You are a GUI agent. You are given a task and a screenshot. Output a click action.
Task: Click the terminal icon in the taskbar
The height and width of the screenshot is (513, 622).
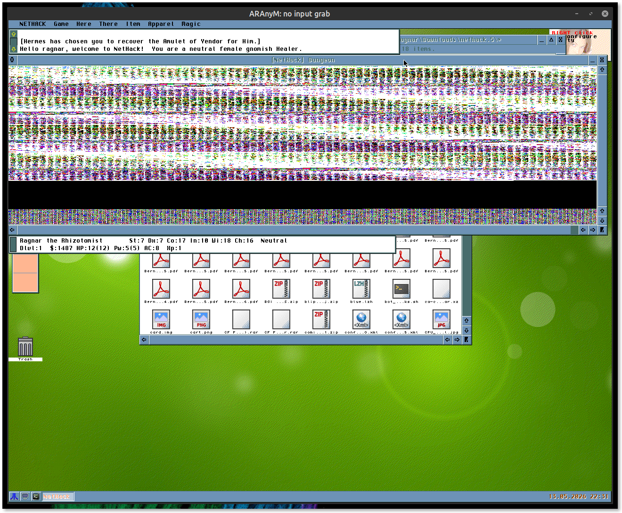(x=35, y=497)
